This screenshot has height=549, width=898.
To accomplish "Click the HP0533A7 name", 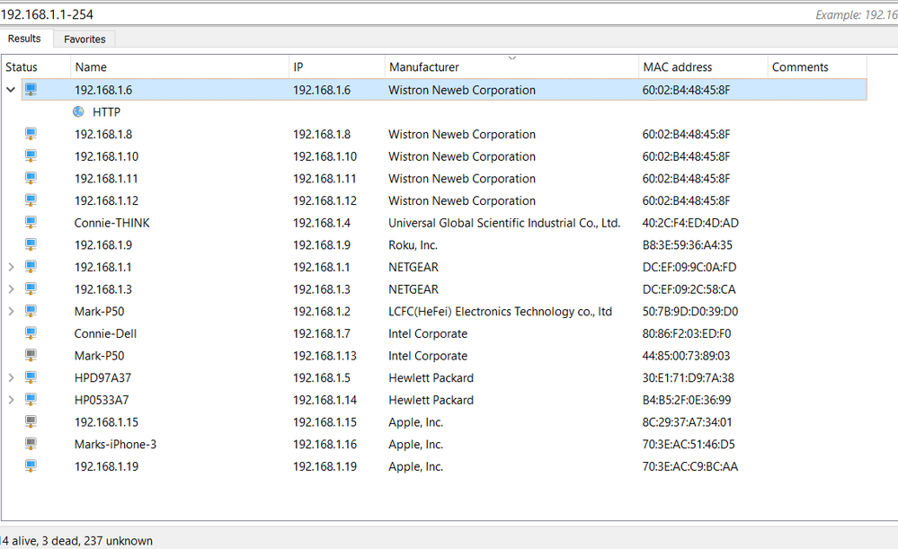I will [102, 400].
